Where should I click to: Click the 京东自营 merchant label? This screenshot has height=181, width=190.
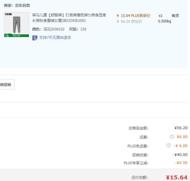[x=22, y=5]
